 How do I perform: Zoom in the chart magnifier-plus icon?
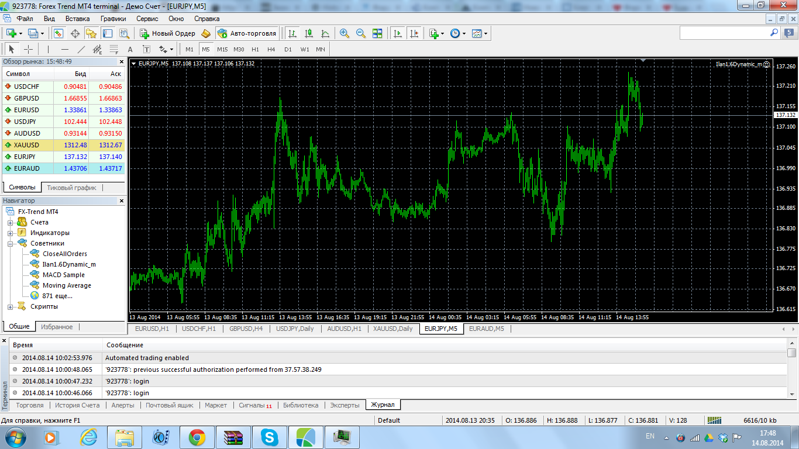[x=345, y=33]
